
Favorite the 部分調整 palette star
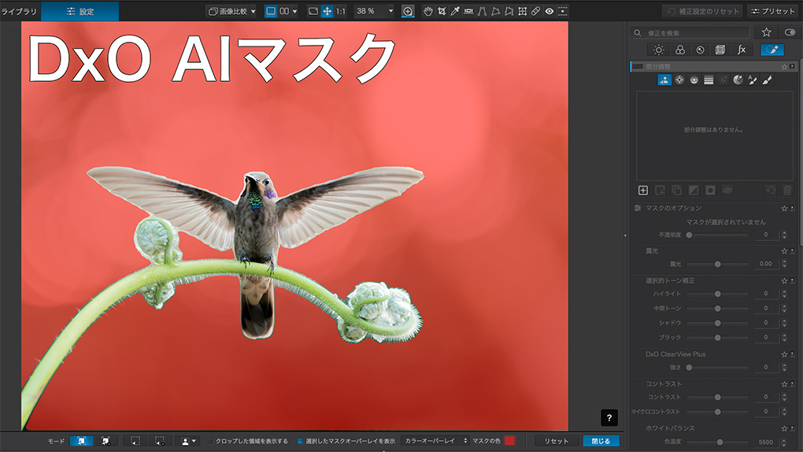[784, 67]
